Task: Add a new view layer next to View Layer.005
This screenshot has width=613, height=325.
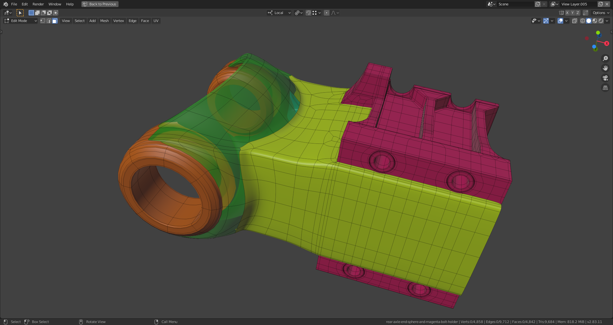Action: pos(601,4)
